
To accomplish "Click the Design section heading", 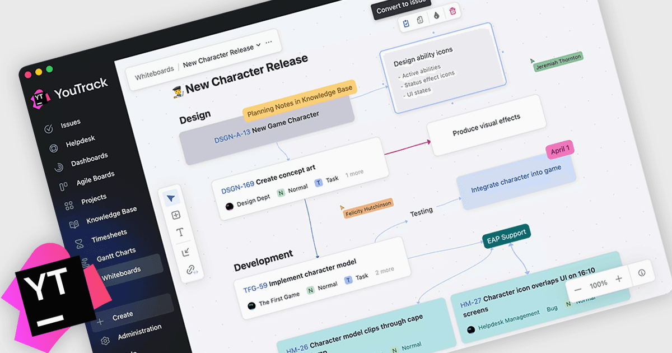I will click(x=195, y=117).
